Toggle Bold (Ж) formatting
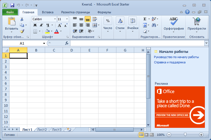 (x=35, y=25)
